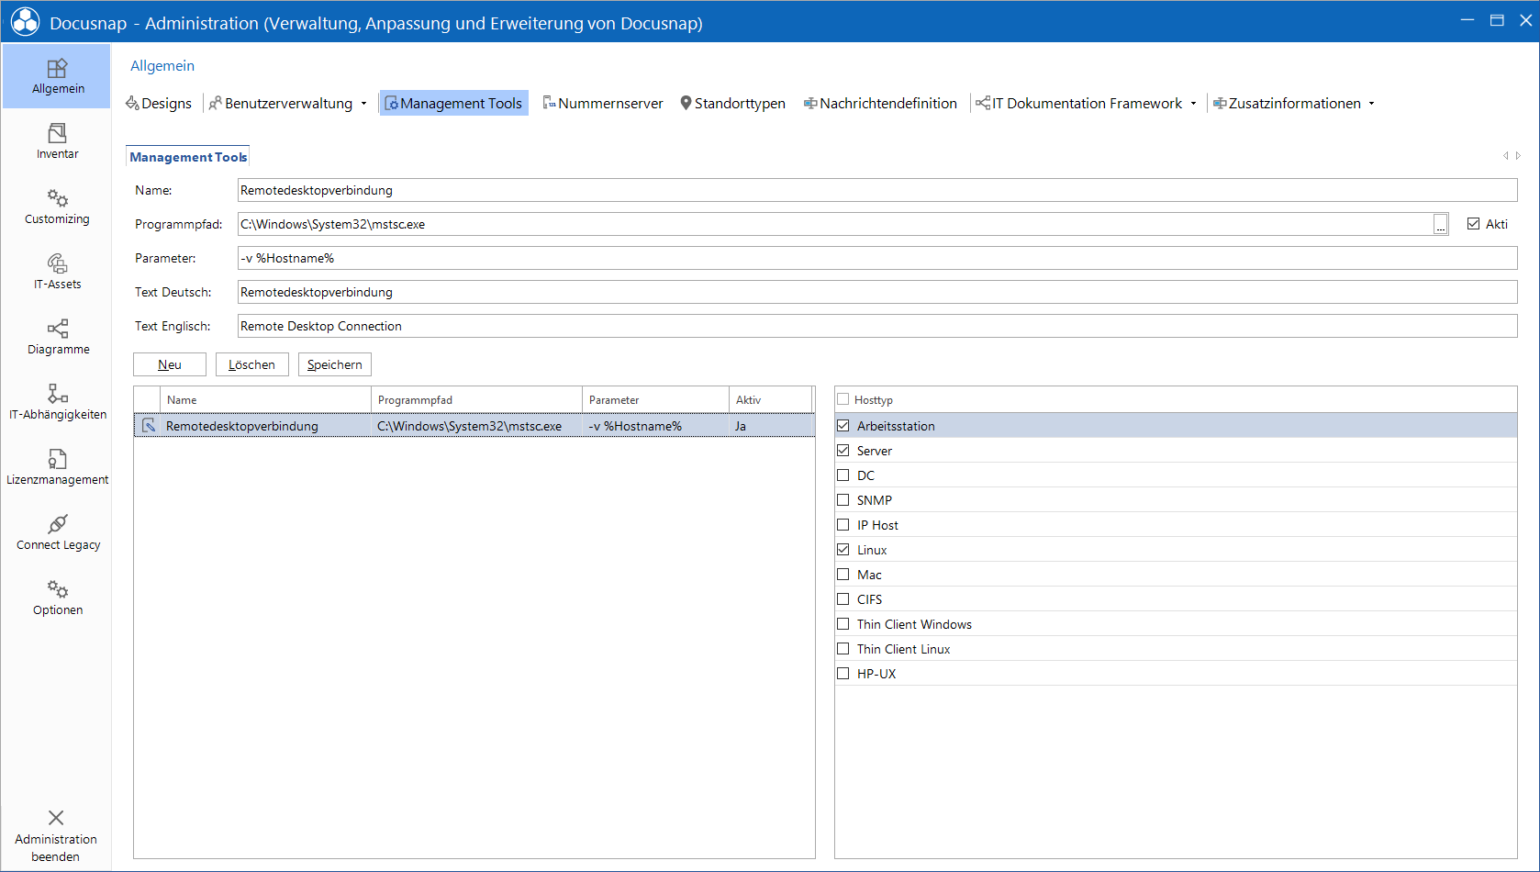Sort by the Name column header
Viewport: 1540px width, 872px height.
[266, 399]
